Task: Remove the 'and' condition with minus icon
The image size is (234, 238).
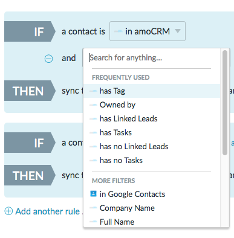Action: coord(48,59)
